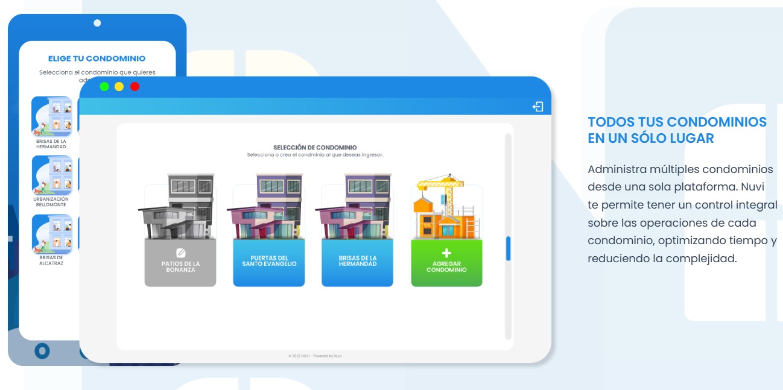Click the Patios de la Bonanza label
Image resolution: width=783 pixels, height=390 pixels.
click(x=180, y=266)
